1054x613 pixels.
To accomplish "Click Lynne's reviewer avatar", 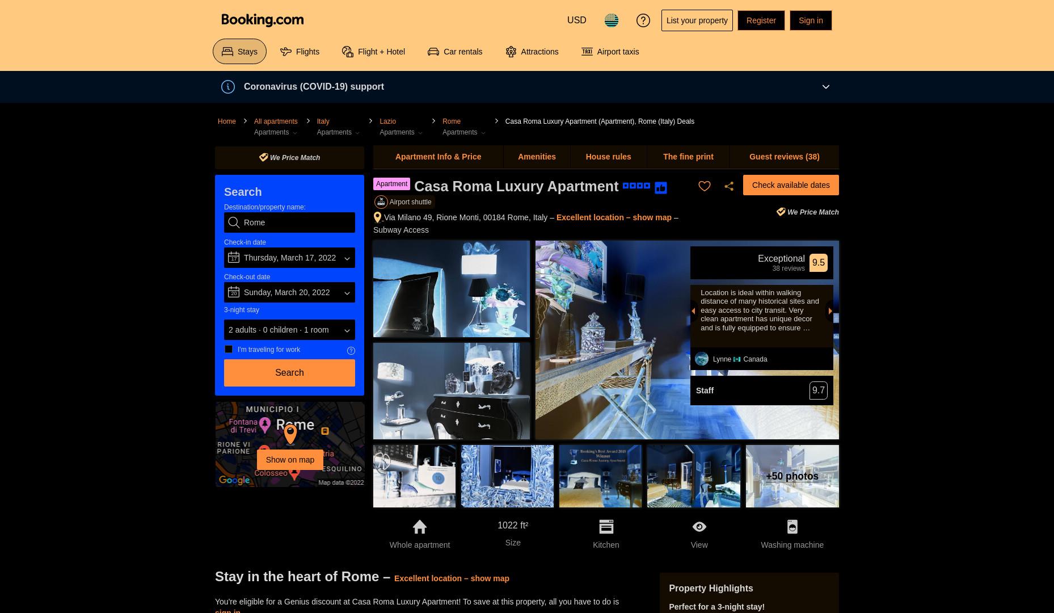I will [x=702, y=359].
